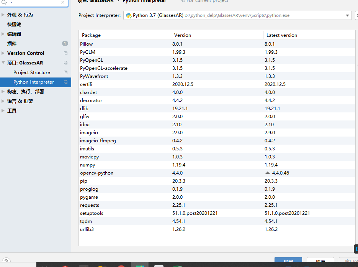
Task: Expand the 语言 & 框架 settings group
Action: (x=3, y=101)
